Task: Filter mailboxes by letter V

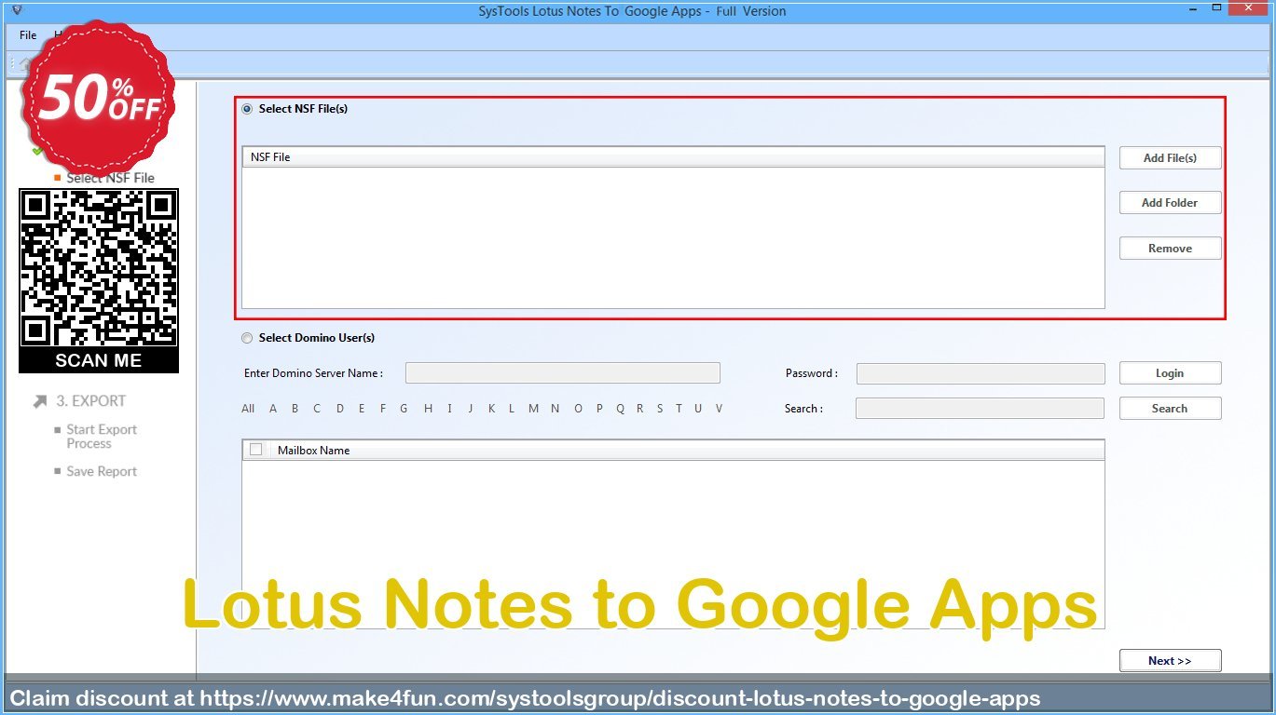Action: pos(720,409)
